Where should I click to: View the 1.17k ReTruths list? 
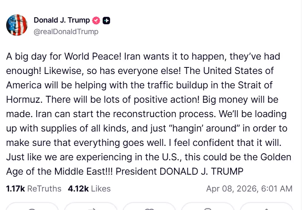click(34, 189)
